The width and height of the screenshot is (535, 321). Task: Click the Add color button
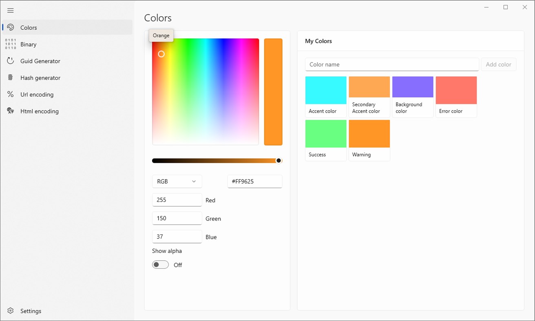(498, 64)
